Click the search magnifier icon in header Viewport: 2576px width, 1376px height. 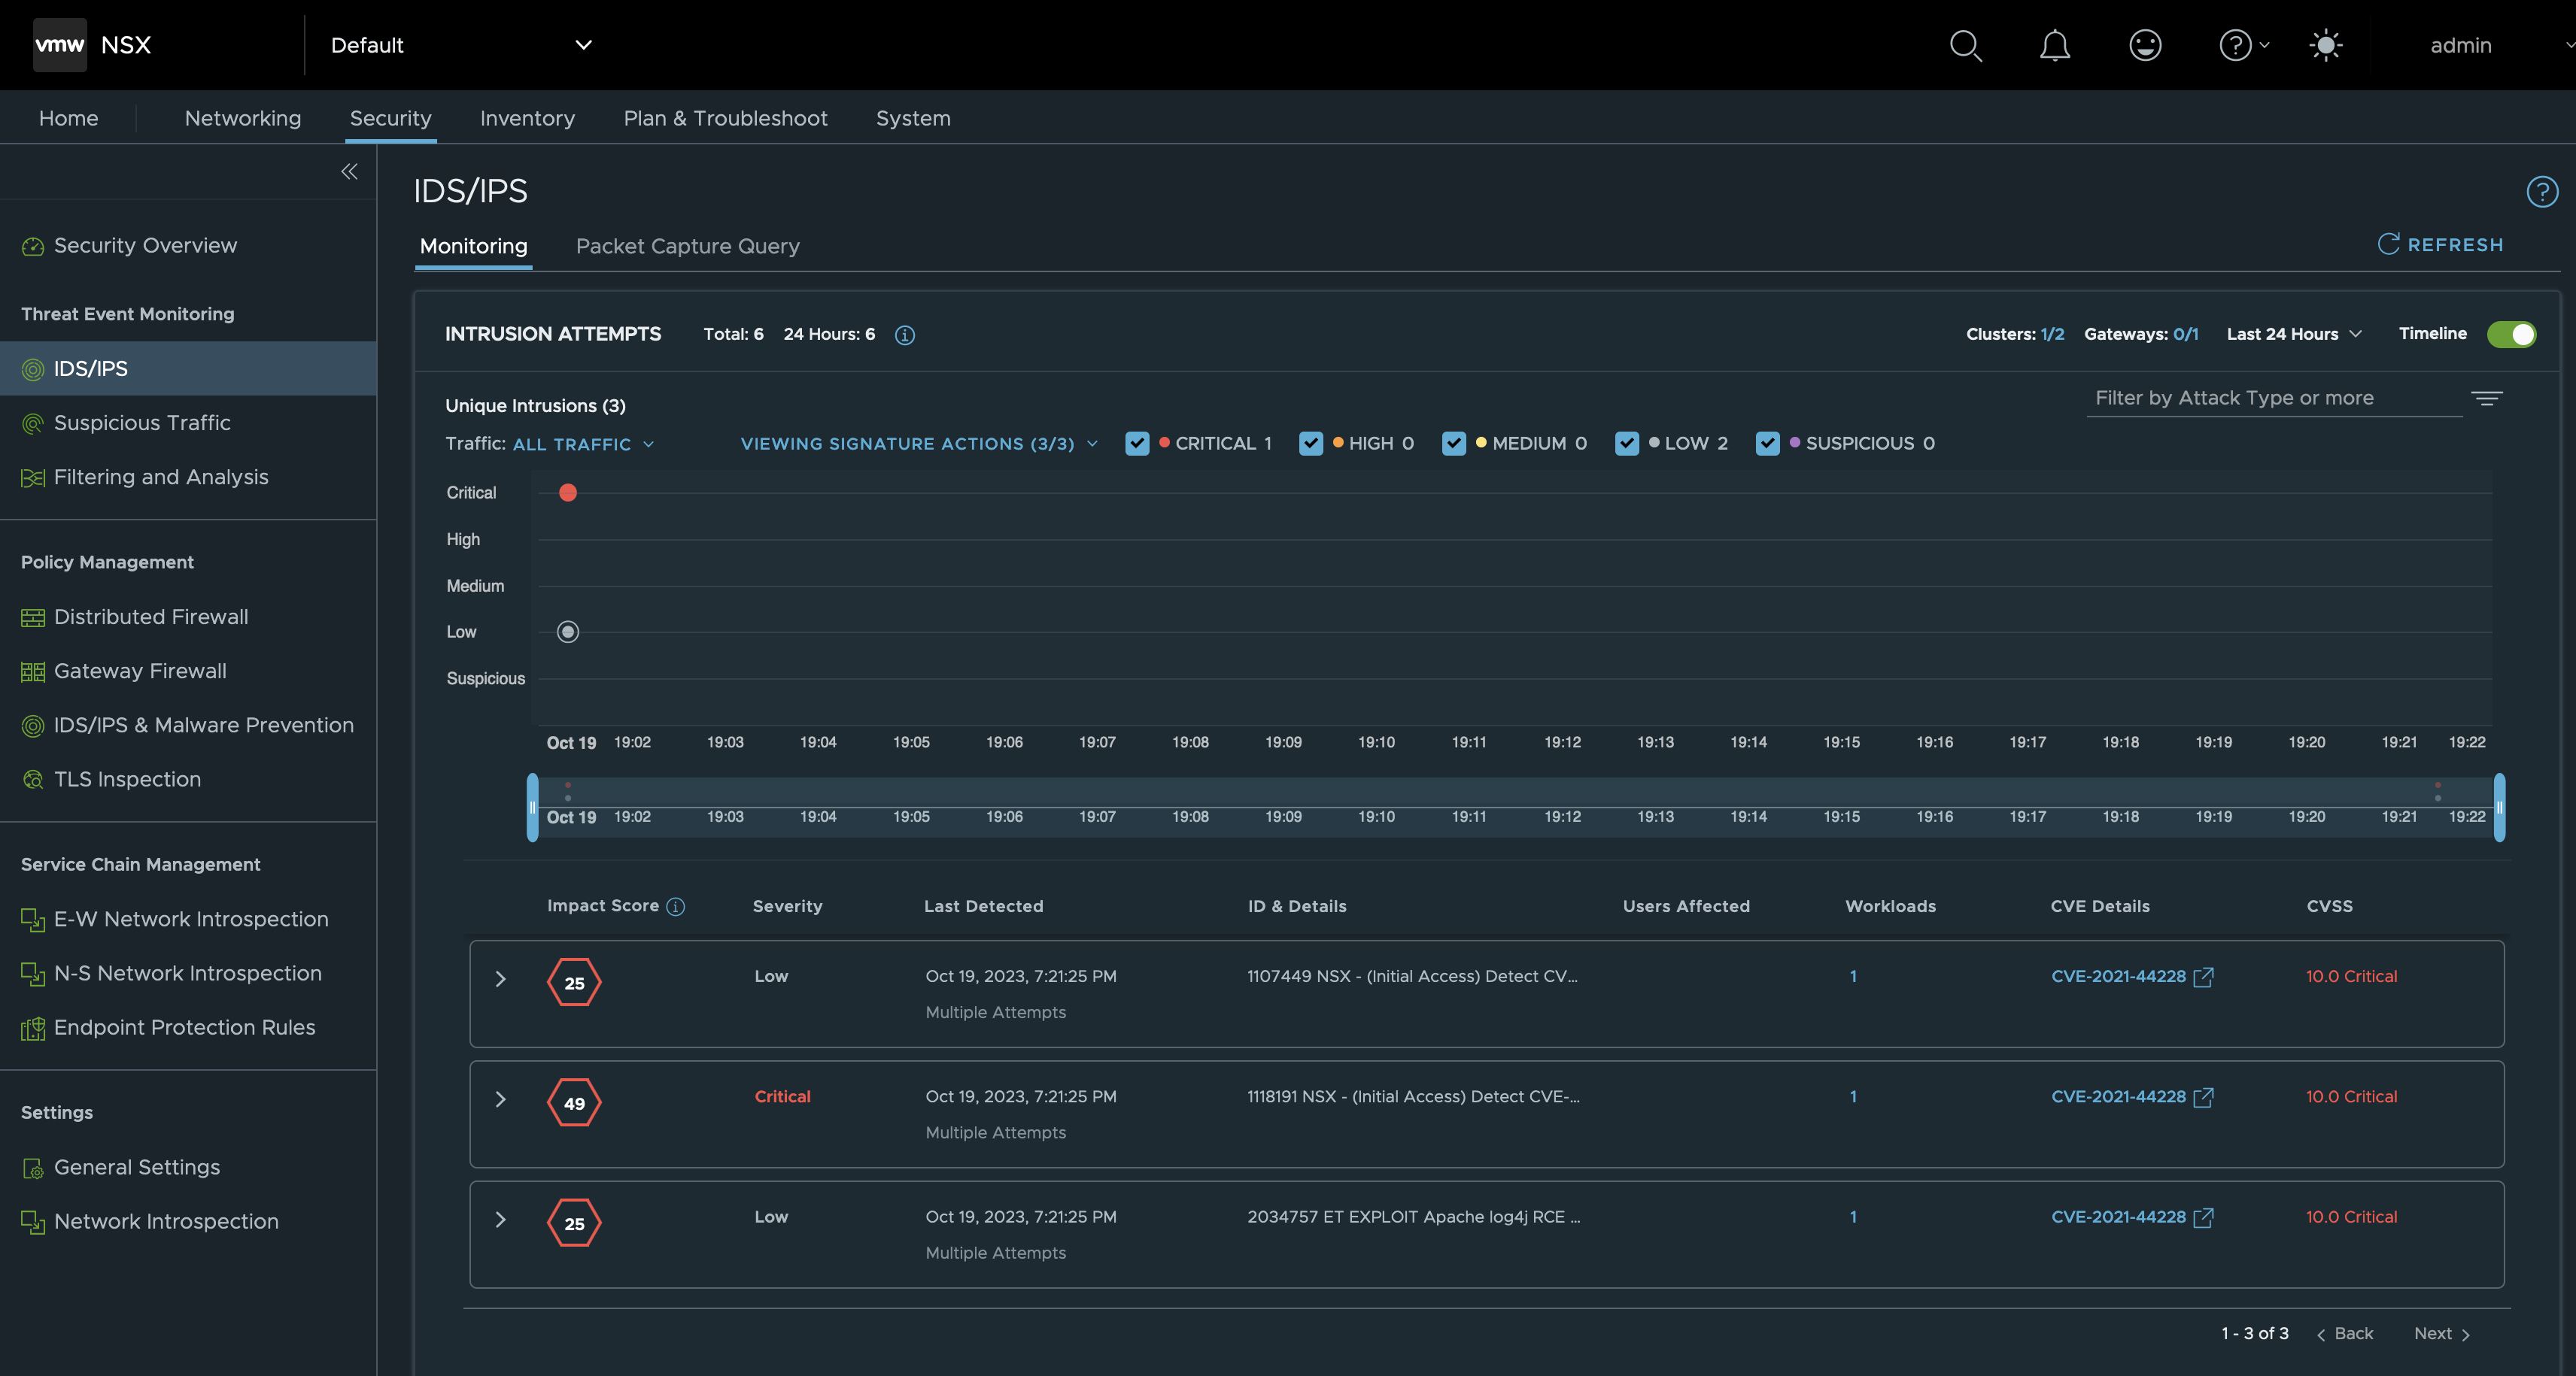[1965, 45]
